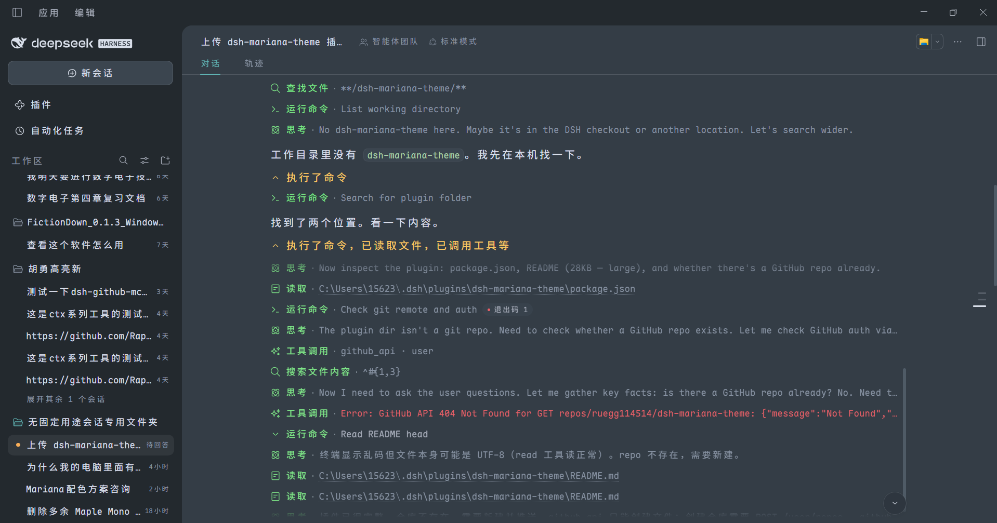Viewport: 997px width, 523px height.
Task: Open 自动化任务 scheduled tasks
Action: [49, 131]
